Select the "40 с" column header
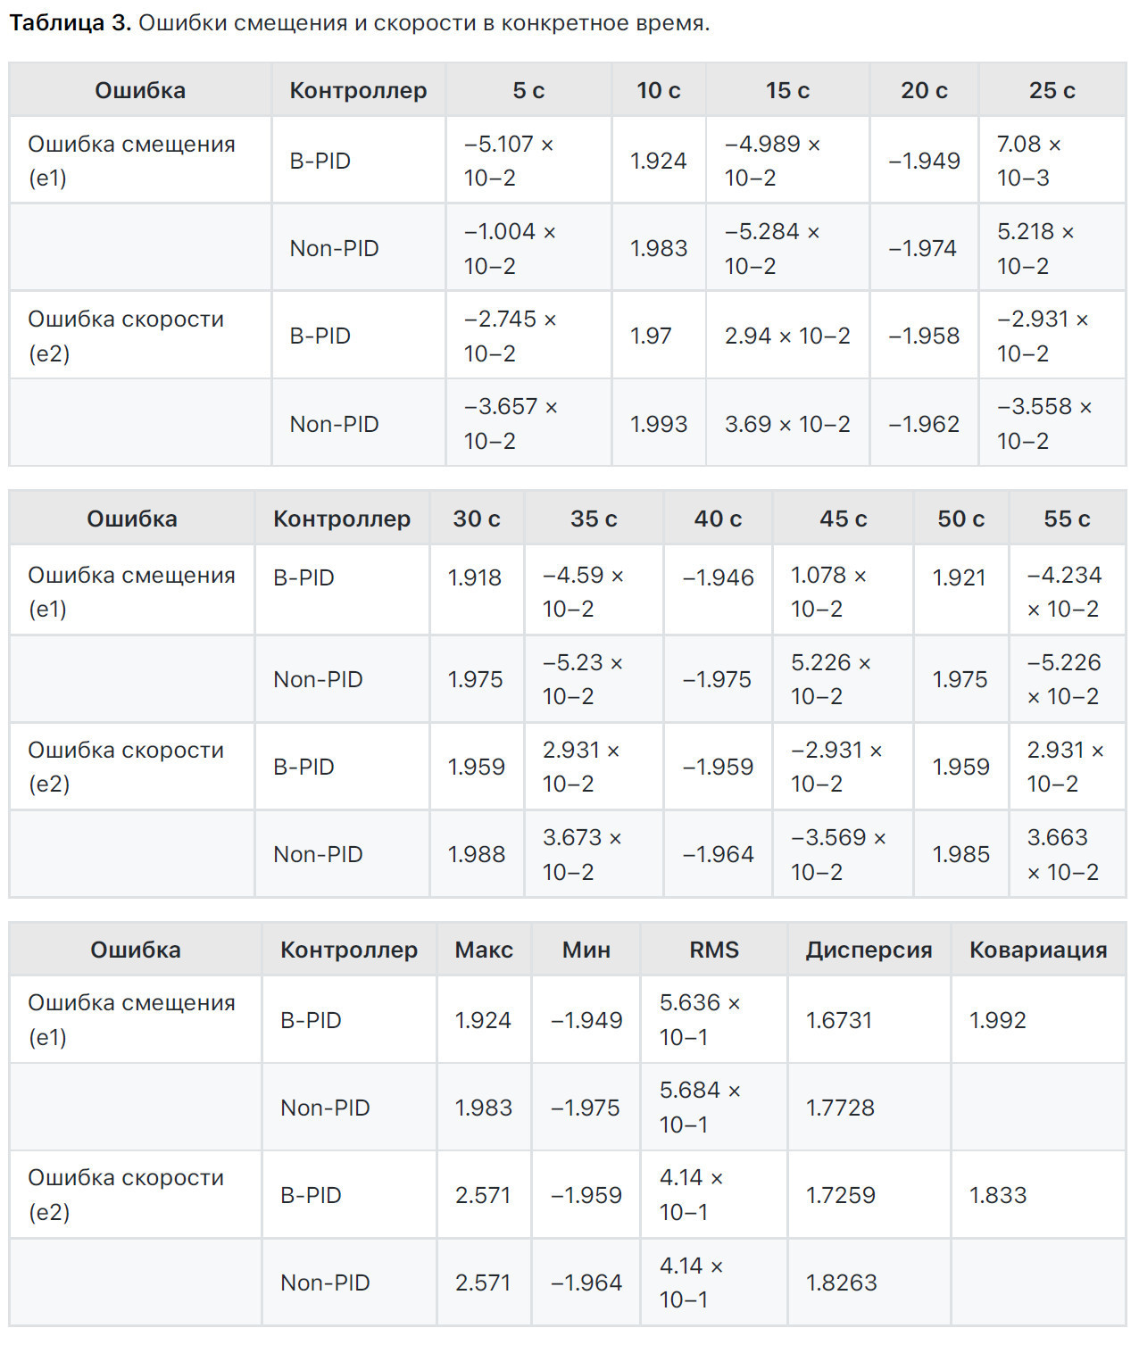This screenshot has width=1139, height=1353. [718, 519]
